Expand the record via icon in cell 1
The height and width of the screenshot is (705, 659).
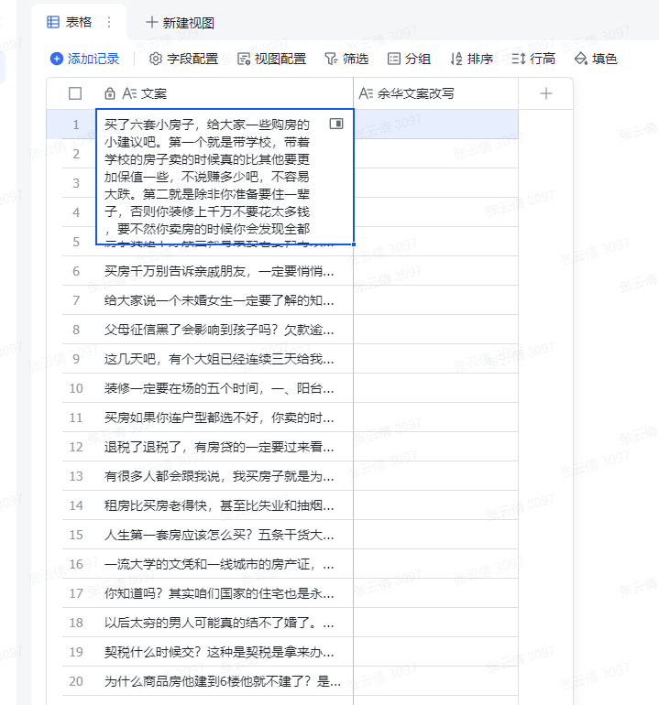tap(336, 124)
